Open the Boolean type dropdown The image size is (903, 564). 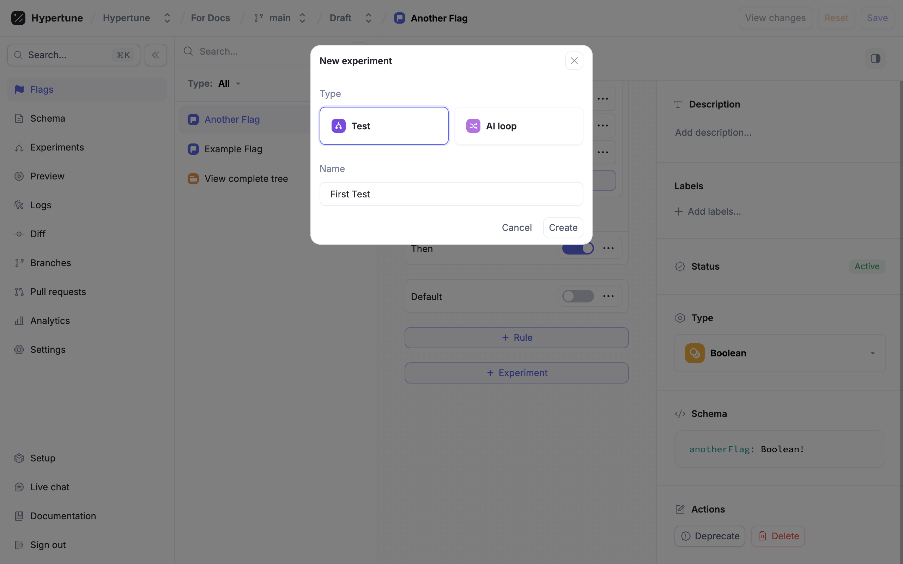[780, 353]
